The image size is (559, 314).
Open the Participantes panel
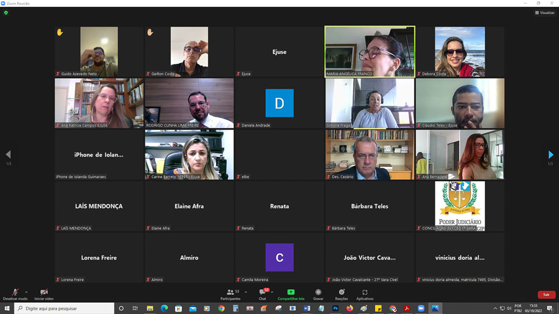(x=231, y=293)
